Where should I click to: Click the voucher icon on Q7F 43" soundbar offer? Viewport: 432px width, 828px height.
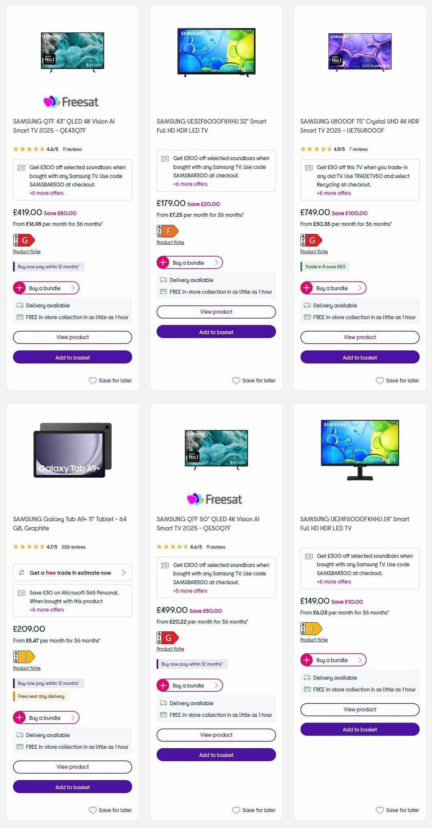pos(22,167)
